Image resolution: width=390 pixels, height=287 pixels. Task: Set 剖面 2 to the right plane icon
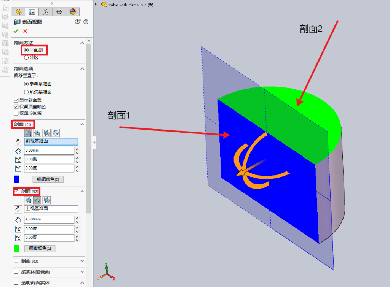[x=46, y=200]
